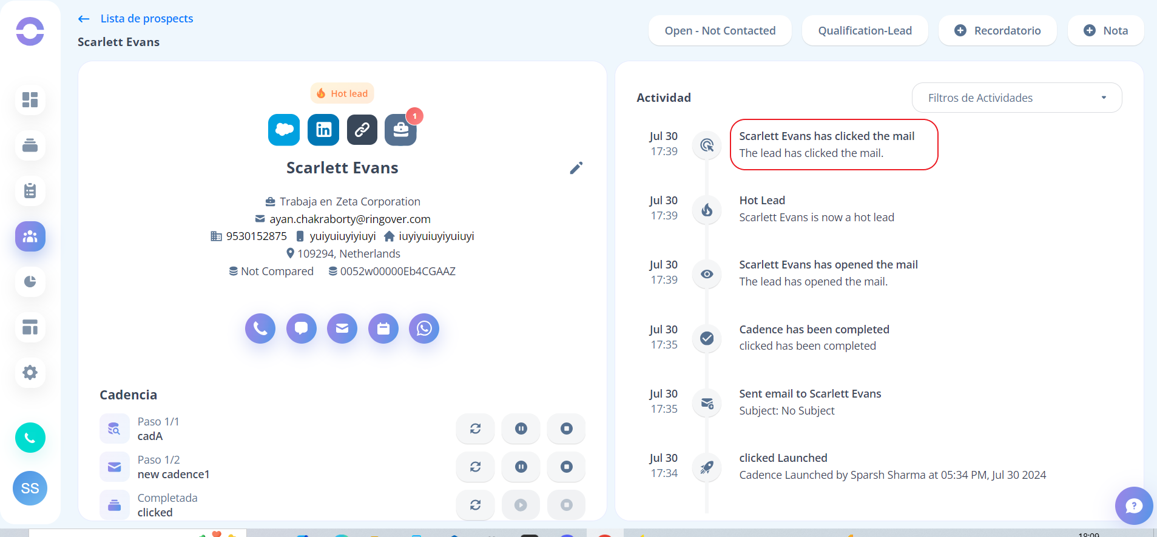Viewport: 1157px width, 537px height.
Task: Select the Sent email to Scarlett Evans activity
Action: [810, 402]
